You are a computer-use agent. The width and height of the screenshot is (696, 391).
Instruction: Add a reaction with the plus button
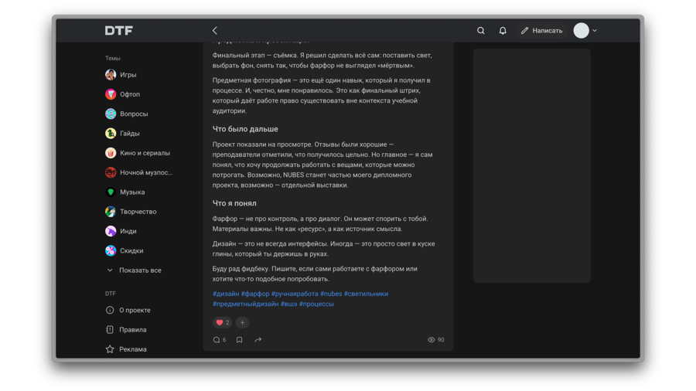(242, 322)
